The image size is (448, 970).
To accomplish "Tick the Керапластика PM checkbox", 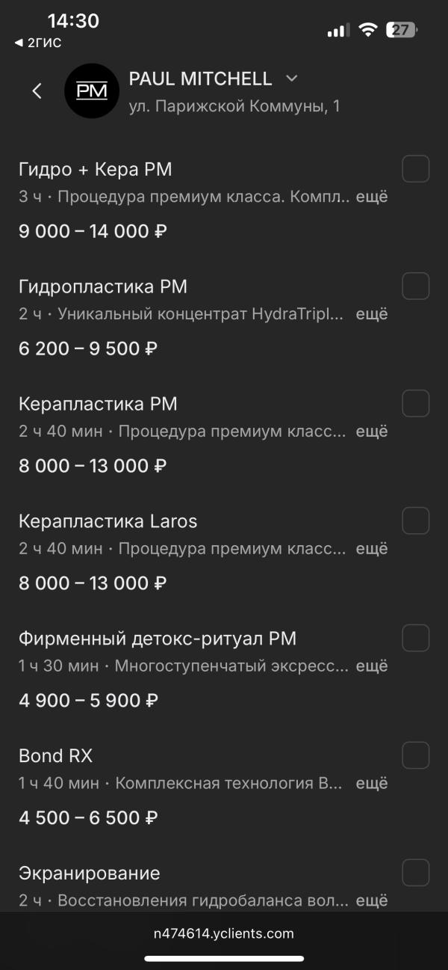I will [416, 403].
